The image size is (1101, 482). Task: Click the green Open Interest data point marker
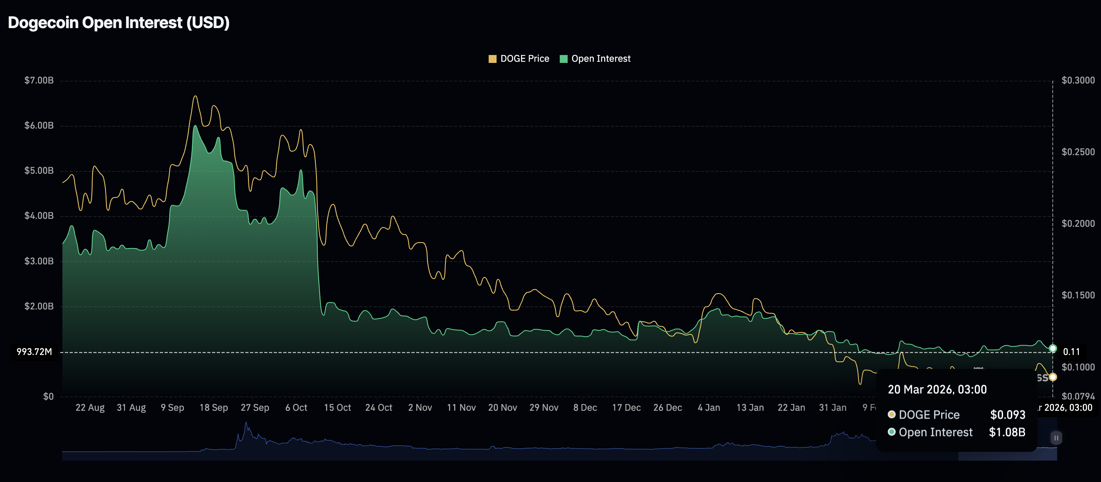[x=1053, y=349]
